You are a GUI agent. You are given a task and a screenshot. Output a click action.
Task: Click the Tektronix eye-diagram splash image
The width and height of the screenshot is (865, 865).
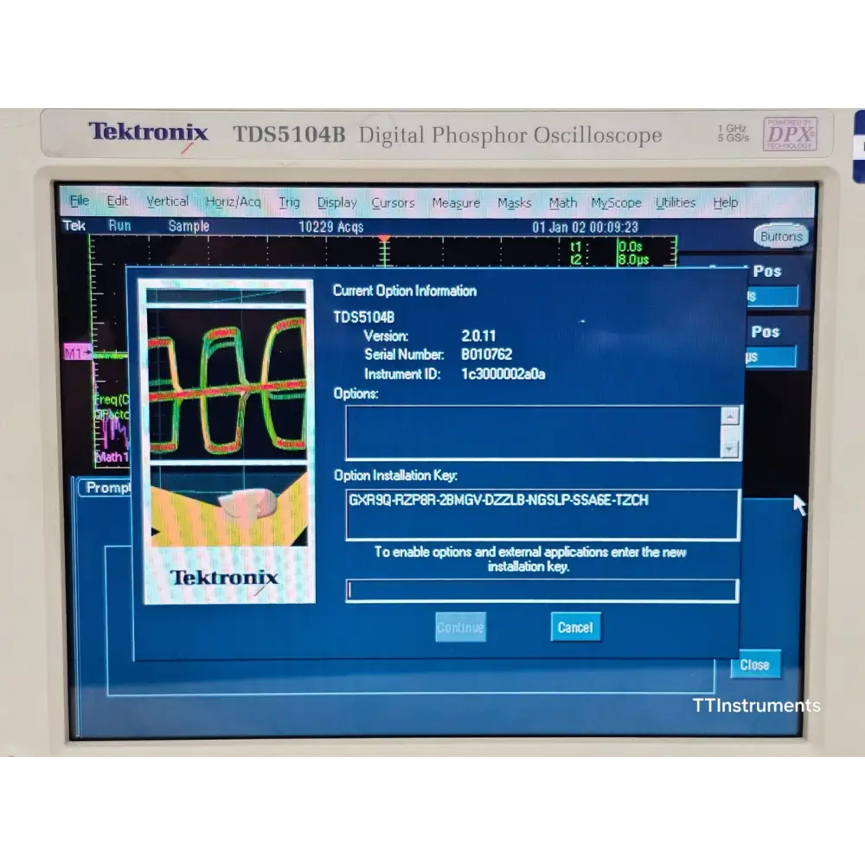(x=227, y=441)
